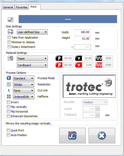Viewport: 124px width, 156px height.
Task: Click the black engrave velocity v icon
Action: (79, 58)
